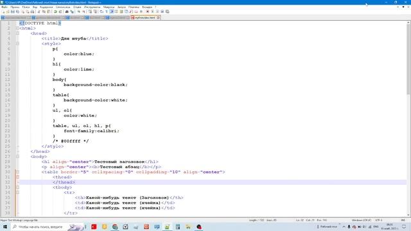Collapse the html fold on line 2

pos(17,28)
